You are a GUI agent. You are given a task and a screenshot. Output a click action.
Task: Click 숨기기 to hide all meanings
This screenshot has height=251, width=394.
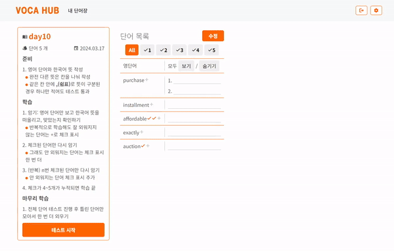[x=209, y=66]
